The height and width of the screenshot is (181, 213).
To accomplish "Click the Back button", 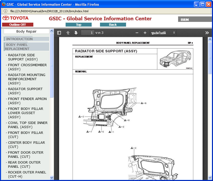I will click(x=113, y=24).
